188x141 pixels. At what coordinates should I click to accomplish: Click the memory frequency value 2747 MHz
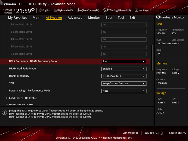[161, 73]
